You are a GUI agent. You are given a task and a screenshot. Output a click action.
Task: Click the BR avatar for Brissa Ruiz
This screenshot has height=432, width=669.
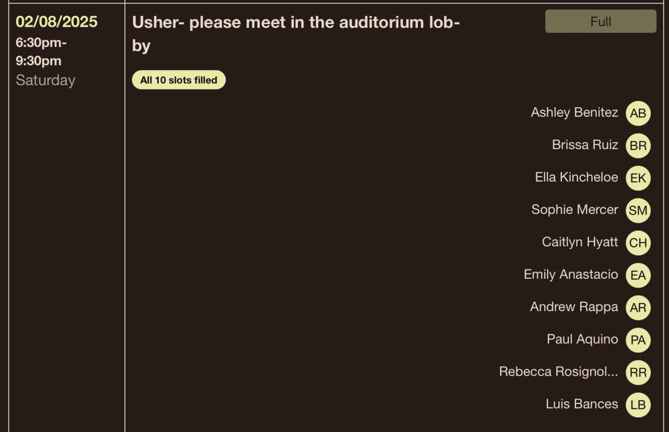click(x=638, y=146)
